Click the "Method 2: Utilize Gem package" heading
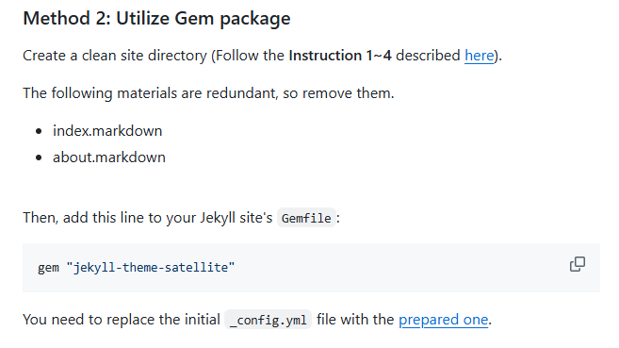The image size is (619, 348). pyautogui.click(x=156, y=19)
